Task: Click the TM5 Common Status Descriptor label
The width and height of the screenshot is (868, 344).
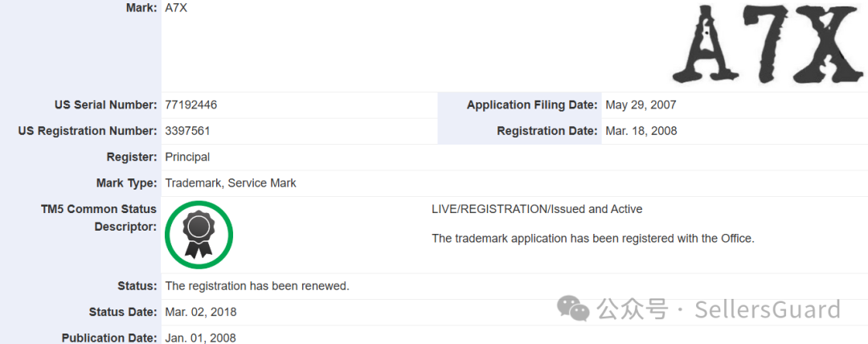Action: click(x=98, y=218)
